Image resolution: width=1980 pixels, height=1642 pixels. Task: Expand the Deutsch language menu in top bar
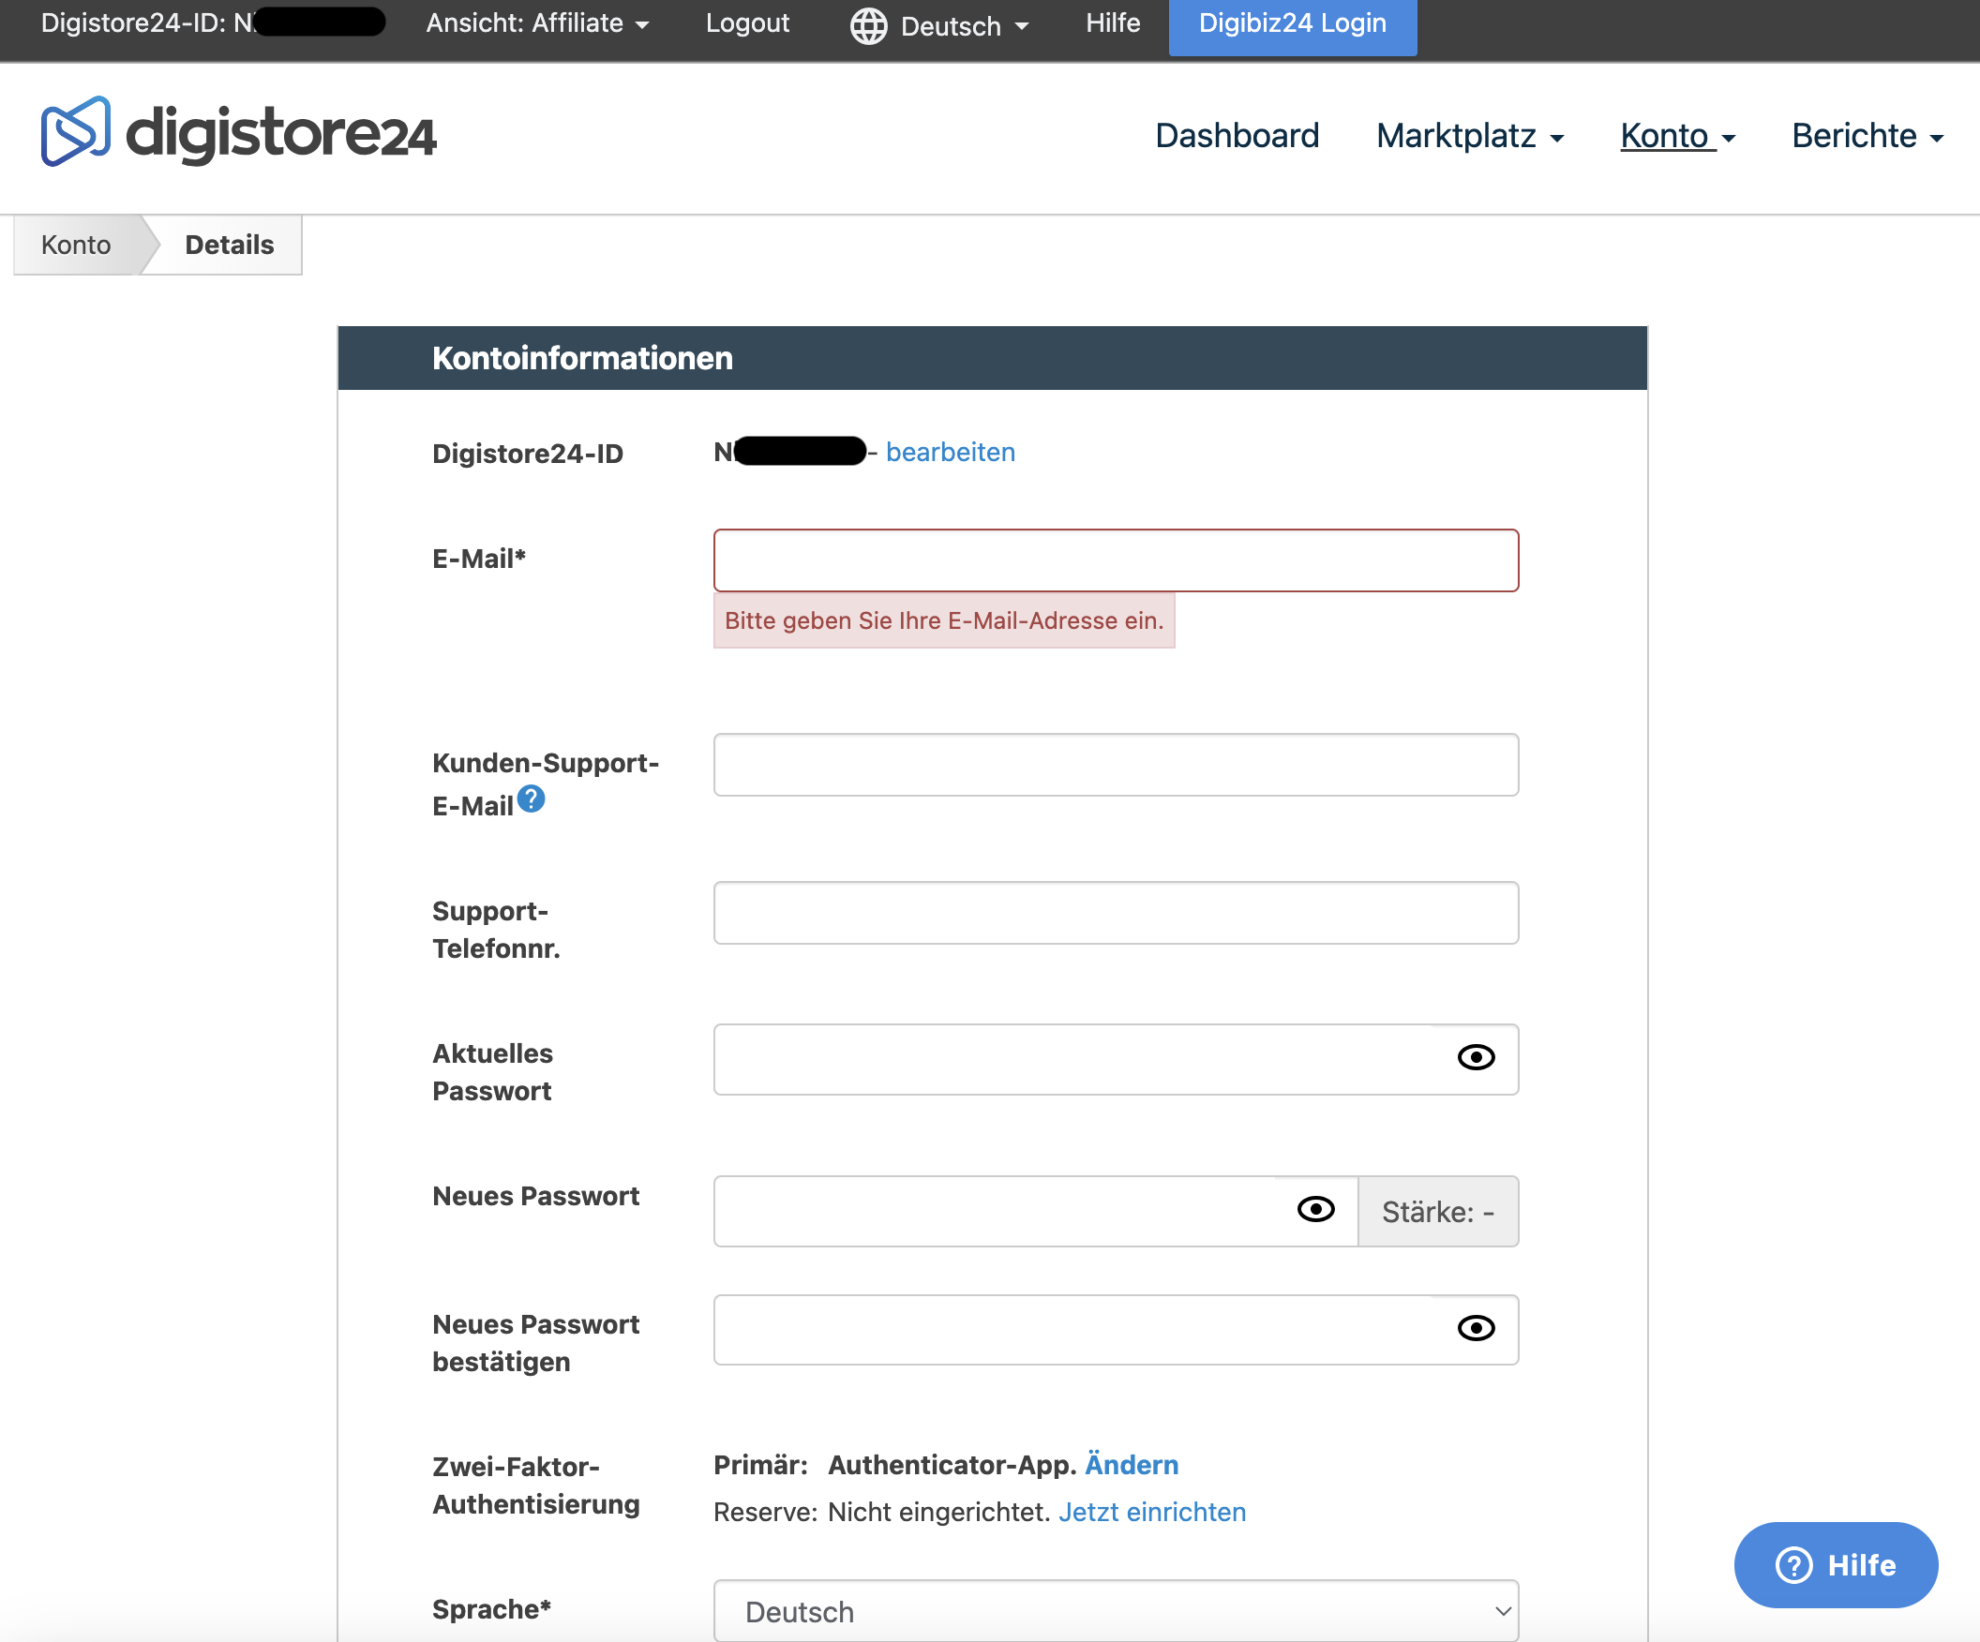(x=965, y=26)
